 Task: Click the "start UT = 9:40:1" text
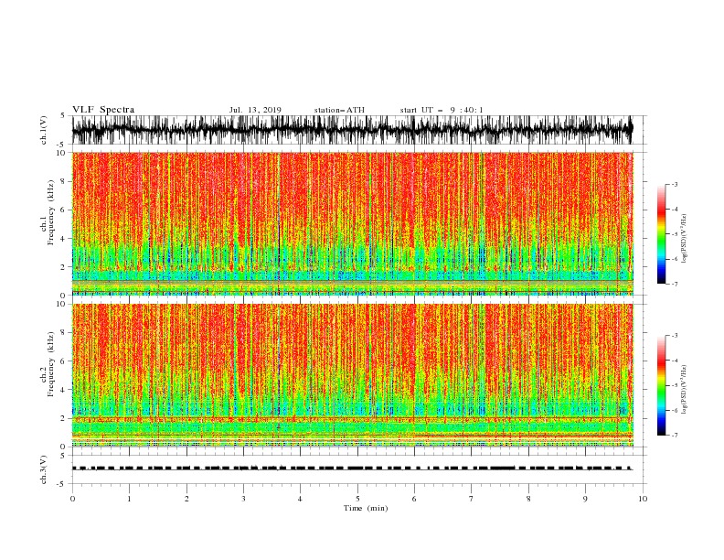coord(442,110)
